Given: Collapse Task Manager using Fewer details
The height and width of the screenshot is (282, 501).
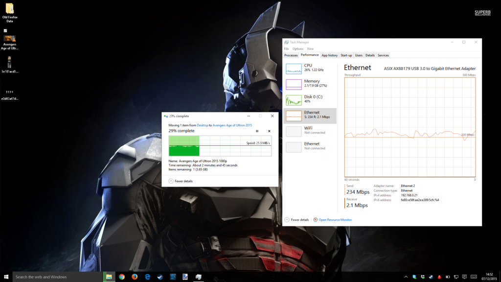Looking at the screenshot, I should coord(297,220).
